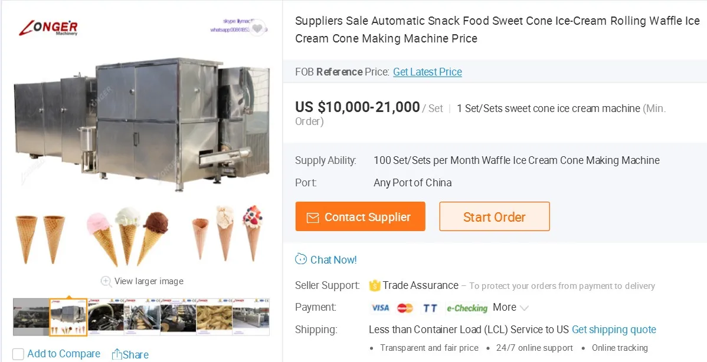
Task: Select the last production line thumbnail
Action: click(x=251, y=317)
